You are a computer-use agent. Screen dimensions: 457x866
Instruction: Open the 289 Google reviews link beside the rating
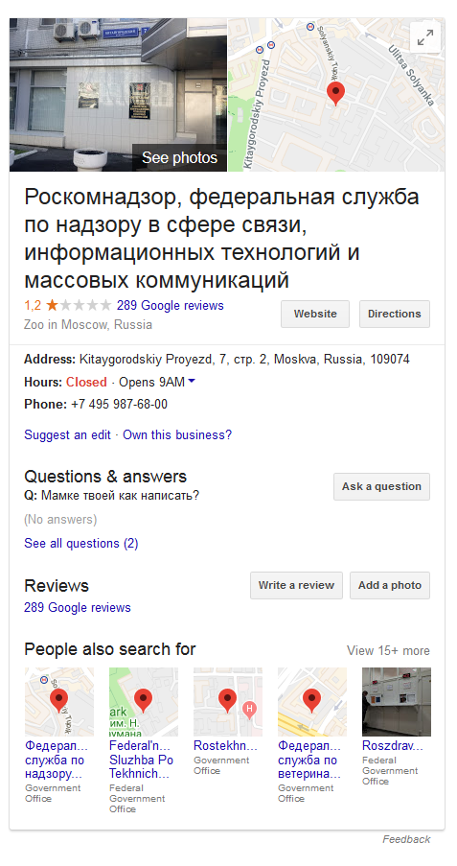(170, 305)
